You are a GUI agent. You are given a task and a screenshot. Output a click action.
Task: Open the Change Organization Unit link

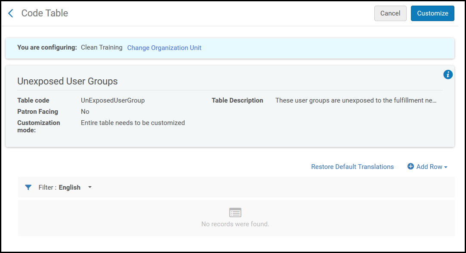pyautogui.click(x=164, y=48)
